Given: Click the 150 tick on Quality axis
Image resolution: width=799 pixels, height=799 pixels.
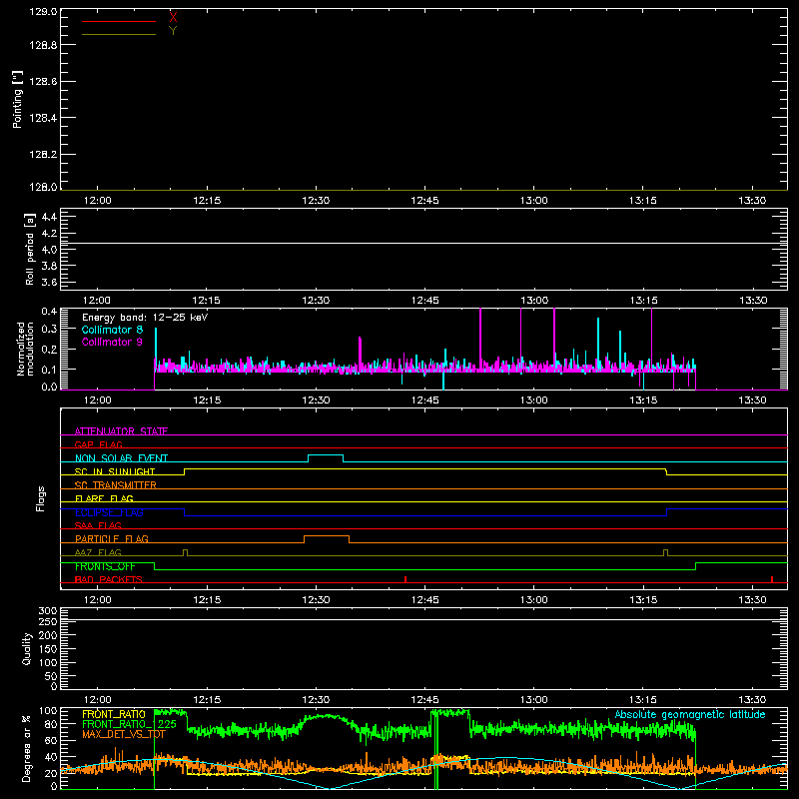Looking at the screenshot, I should (48, 649).
